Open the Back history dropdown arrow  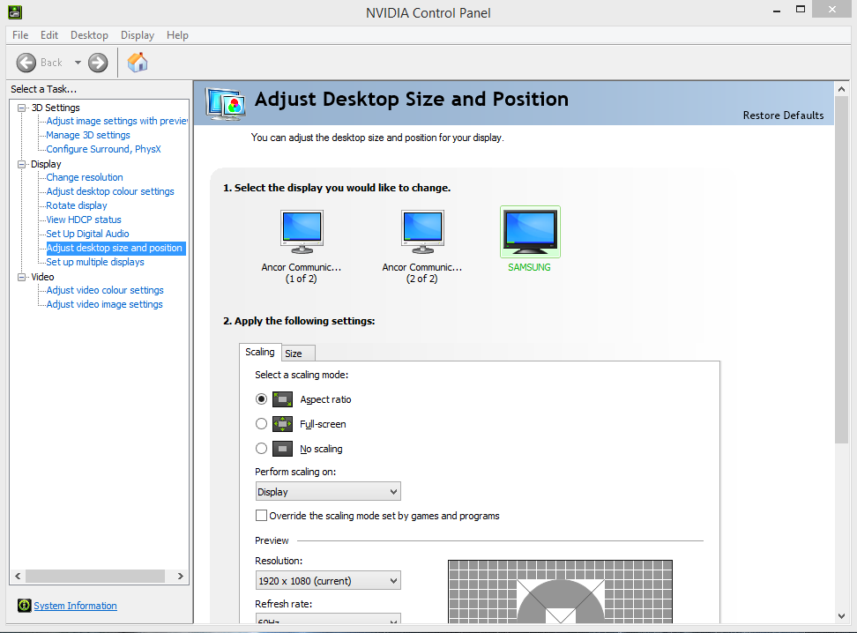(78, 63)
